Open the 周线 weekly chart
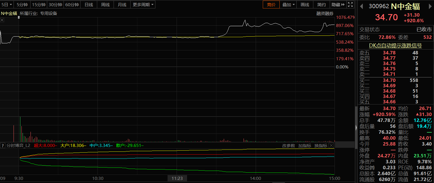 coord(105,5)
